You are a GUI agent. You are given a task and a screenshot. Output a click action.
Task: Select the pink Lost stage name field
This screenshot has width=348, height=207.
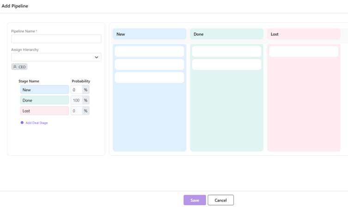(x=44, y=111)
